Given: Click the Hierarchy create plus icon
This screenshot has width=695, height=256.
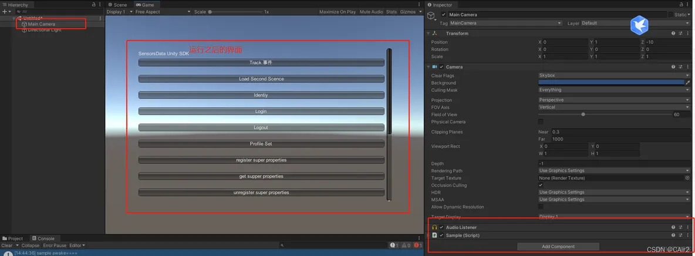Looking at the screenshot, I should 5,12.
